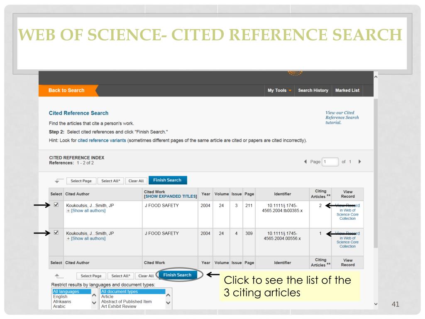Click the top Select All button
425x319 pixels.
110,181
